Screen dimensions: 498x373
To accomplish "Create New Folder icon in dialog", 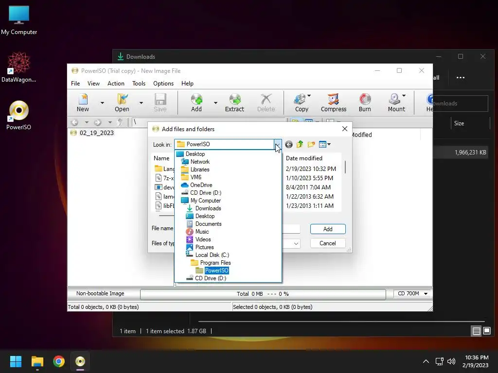I will click(311, 145).
